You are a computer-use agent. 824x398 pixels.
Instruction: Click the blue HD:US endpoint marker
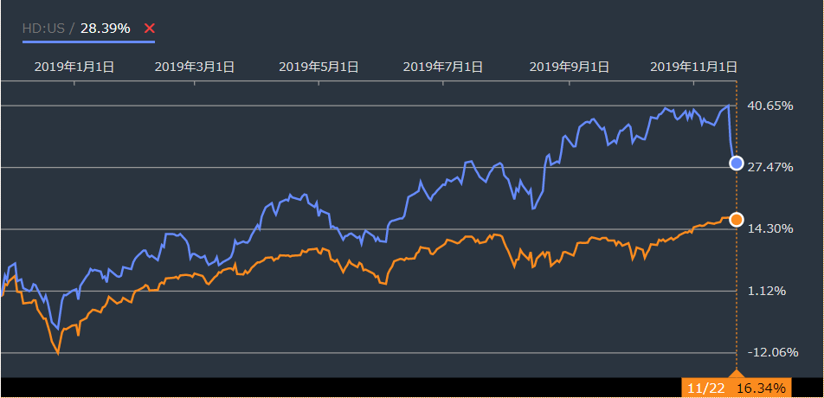tap(737, 163)
